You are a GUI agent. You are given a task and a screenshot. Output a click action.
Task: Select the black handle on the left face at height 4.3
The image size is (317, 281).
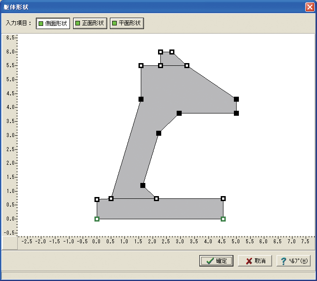click(141, 99)
